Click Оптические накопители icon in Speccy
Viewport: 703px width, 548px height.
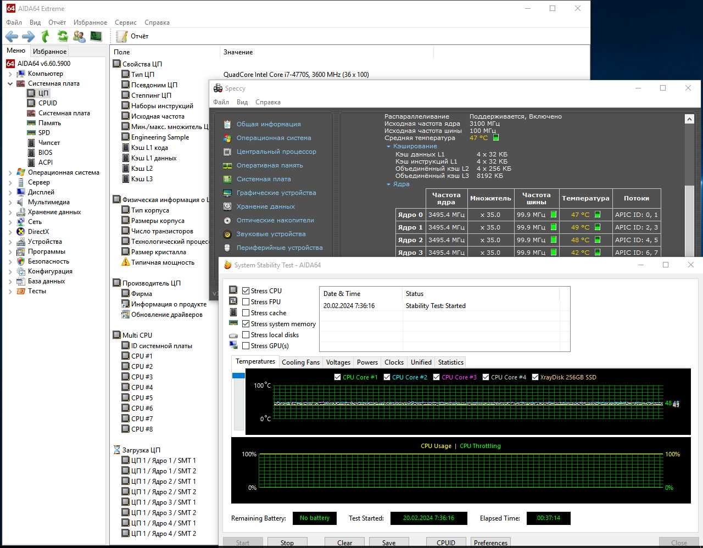[227, 220]
